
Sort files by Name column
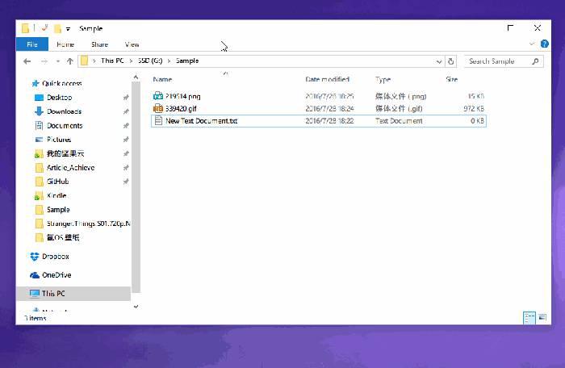(x=162, y=79)
